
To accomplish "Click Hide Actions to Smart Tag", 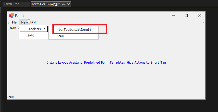I will click(146, 63).
